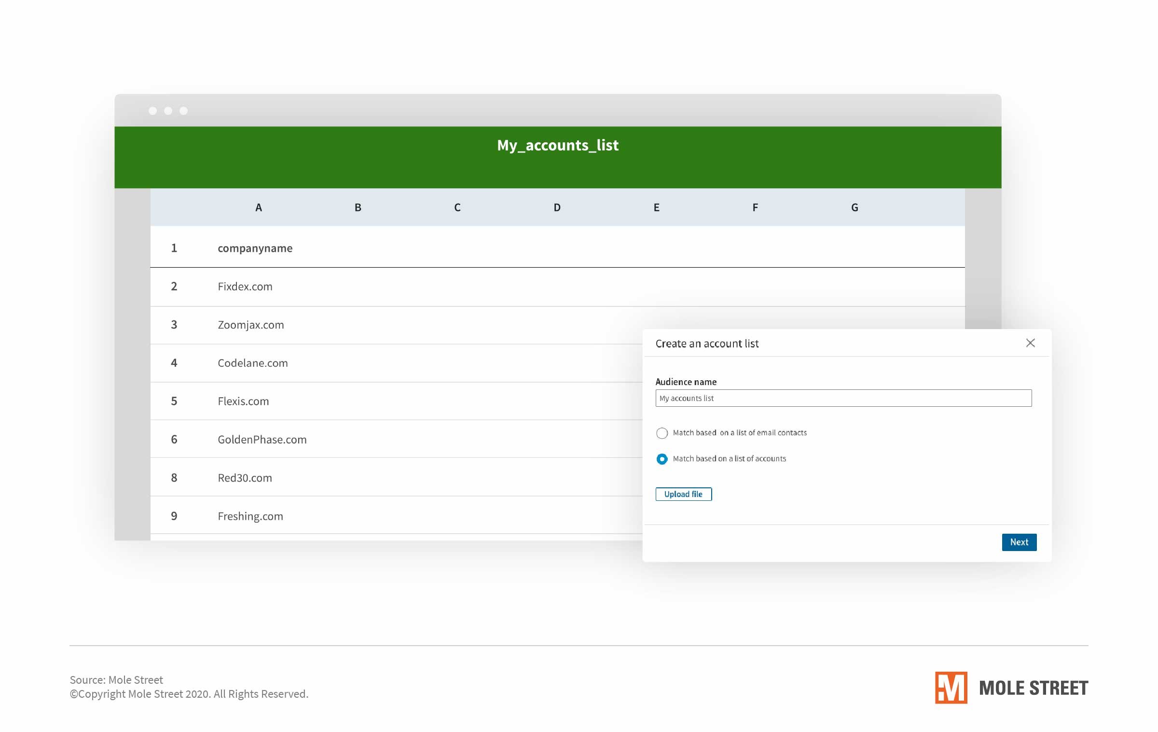Select Match based on a list of email contacts
Screen dimensions: 1158x732
[x=662, y=433]
